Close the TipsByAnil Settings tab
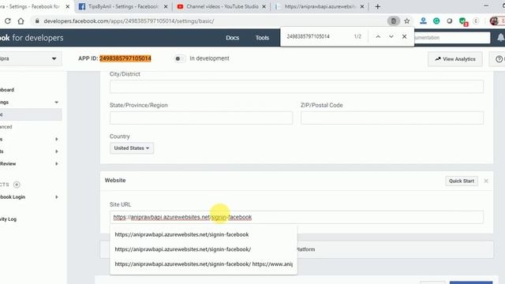The height and width of the screenshot is (284, 505). [x=166, y=6]
